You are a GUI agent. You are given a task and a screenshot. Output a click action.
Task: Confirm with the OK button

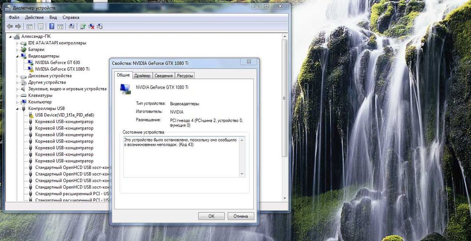[x=211, y=216]
